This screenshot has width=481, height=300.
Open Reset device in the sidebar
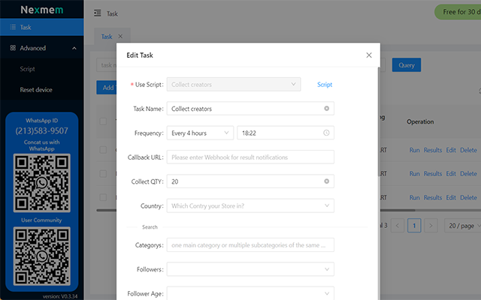(36, 90)
